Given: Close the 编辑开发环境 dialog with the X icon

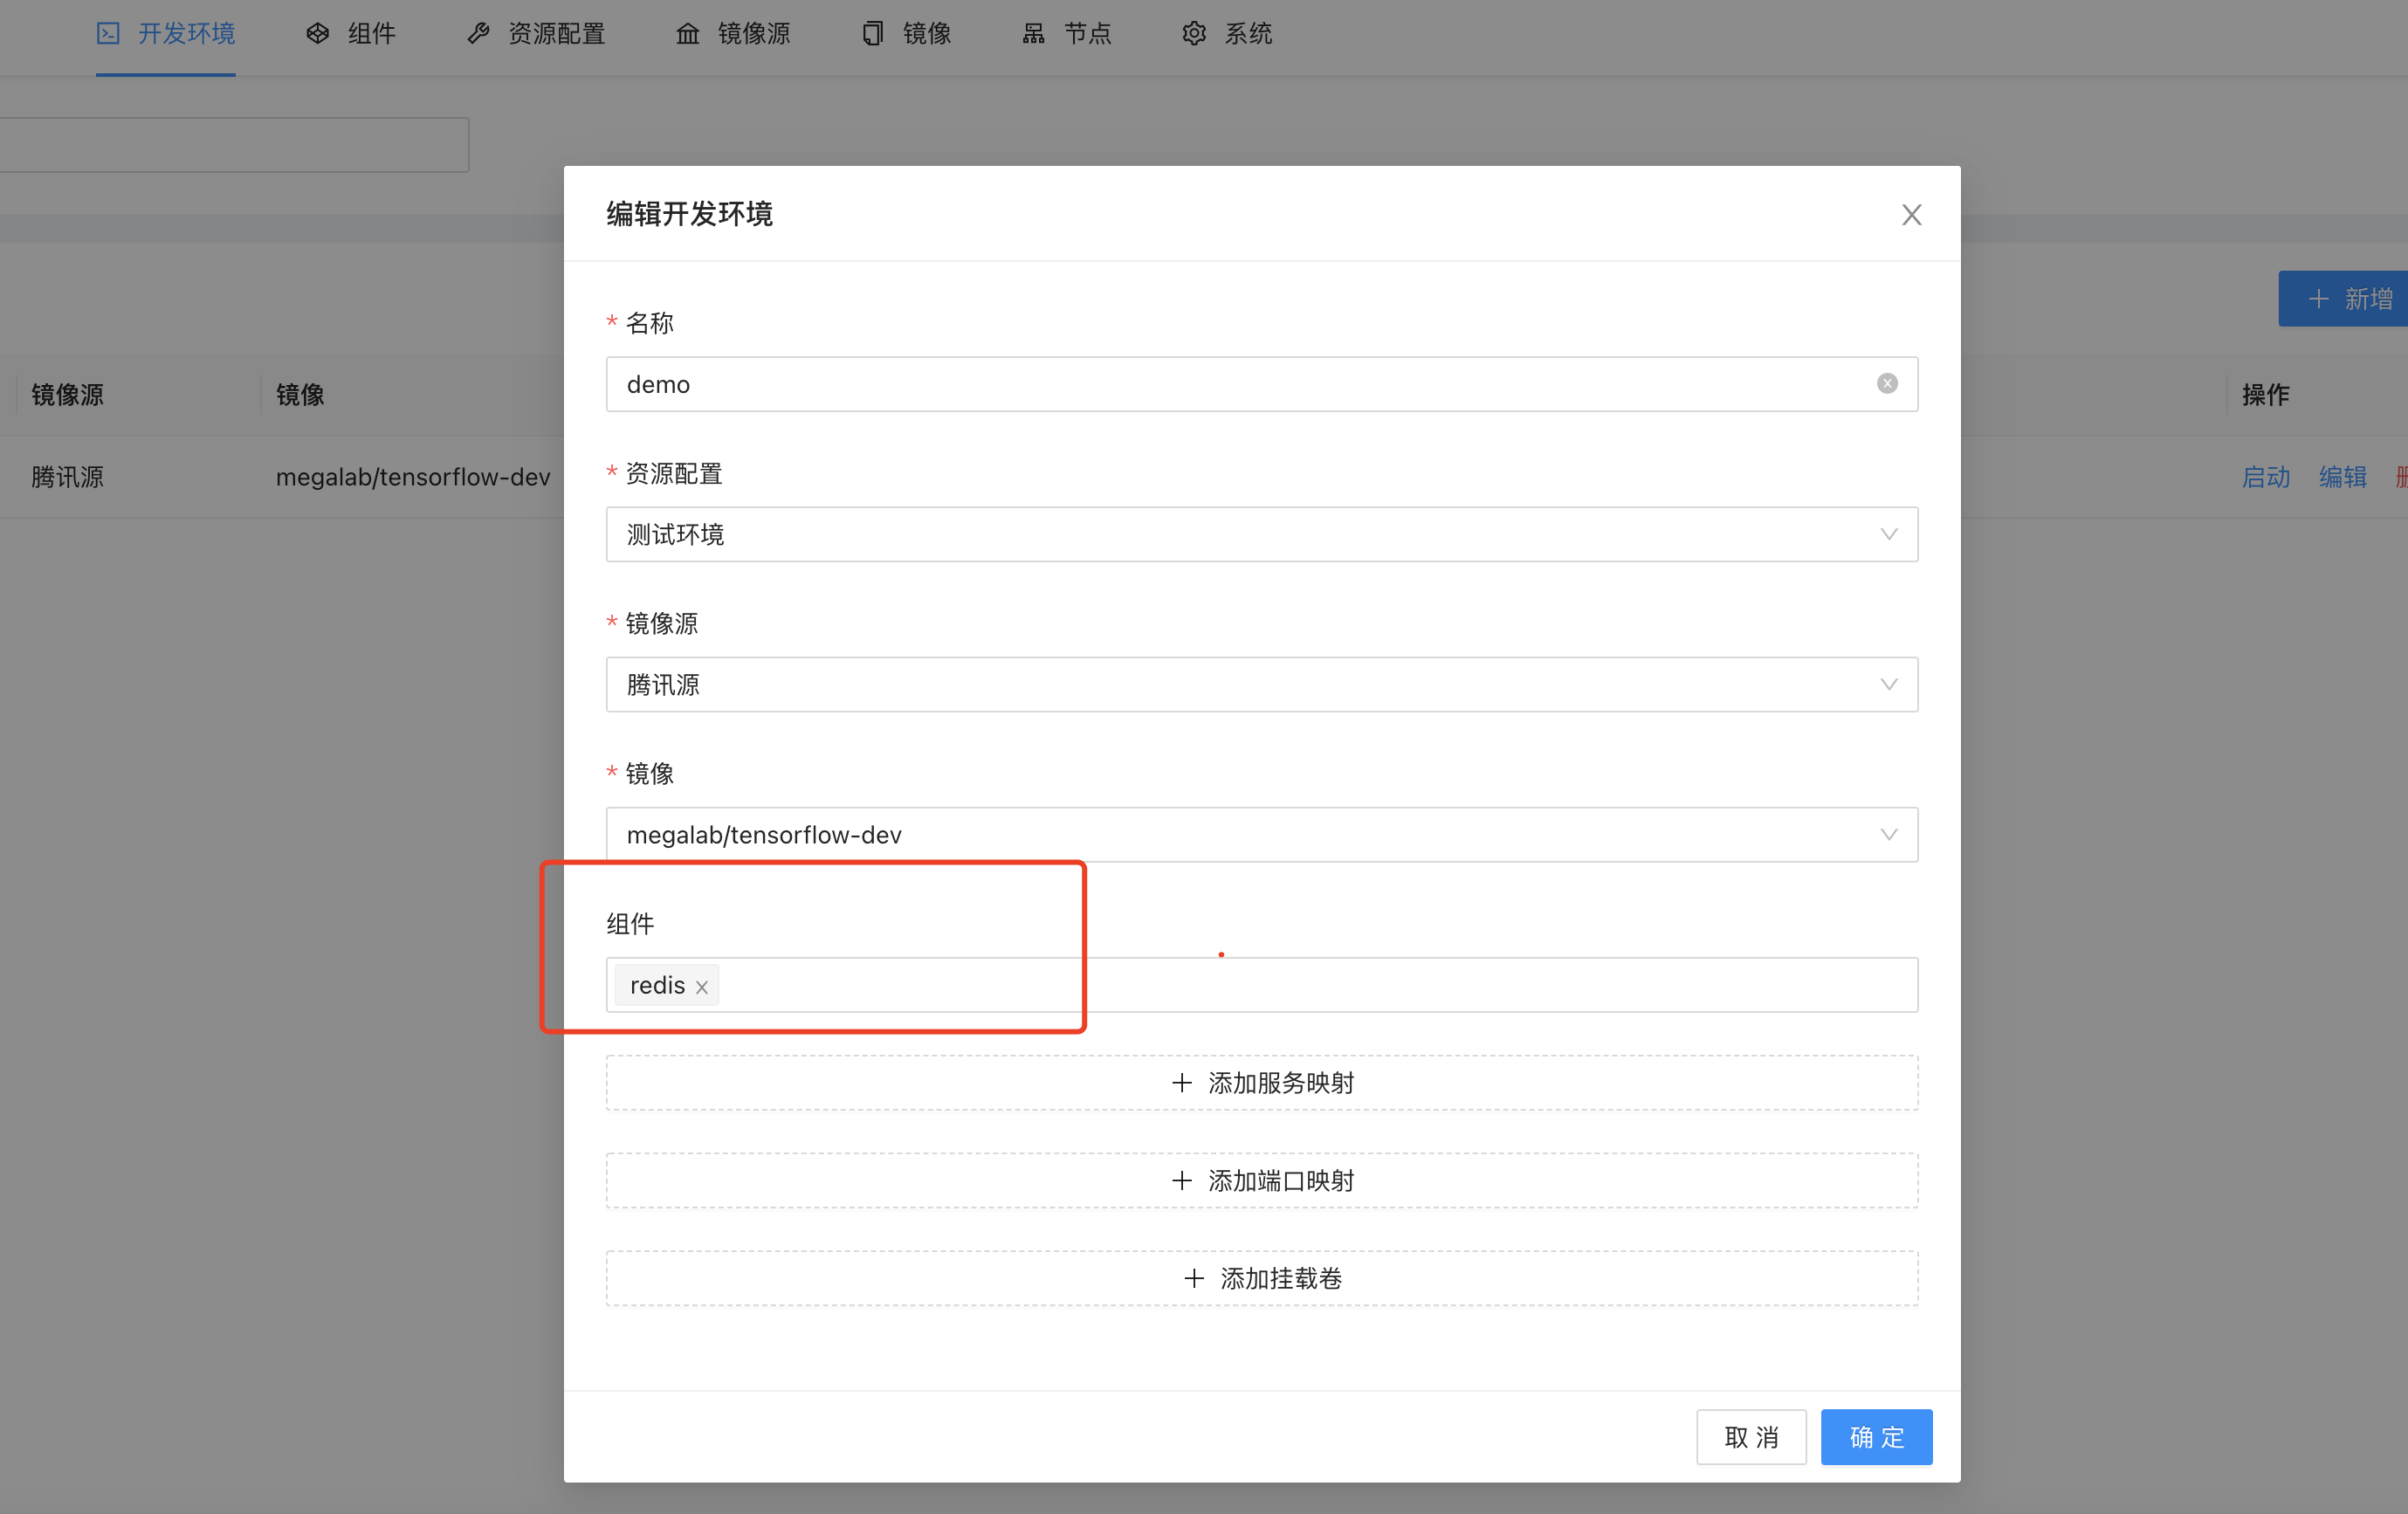Looking at the screenshot, I should pyautogui.click(x=1911, y=215).
